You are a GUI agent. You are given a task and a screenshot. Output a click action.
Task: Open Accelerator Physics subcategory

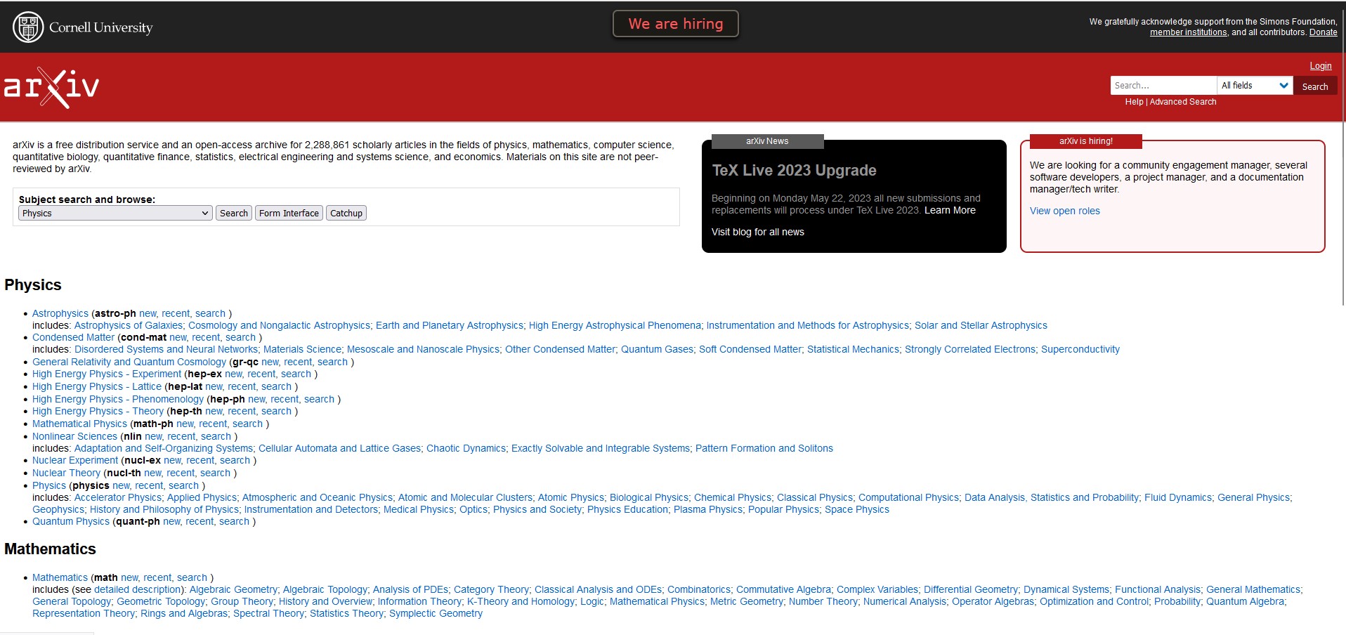click(x=118, y=498)
